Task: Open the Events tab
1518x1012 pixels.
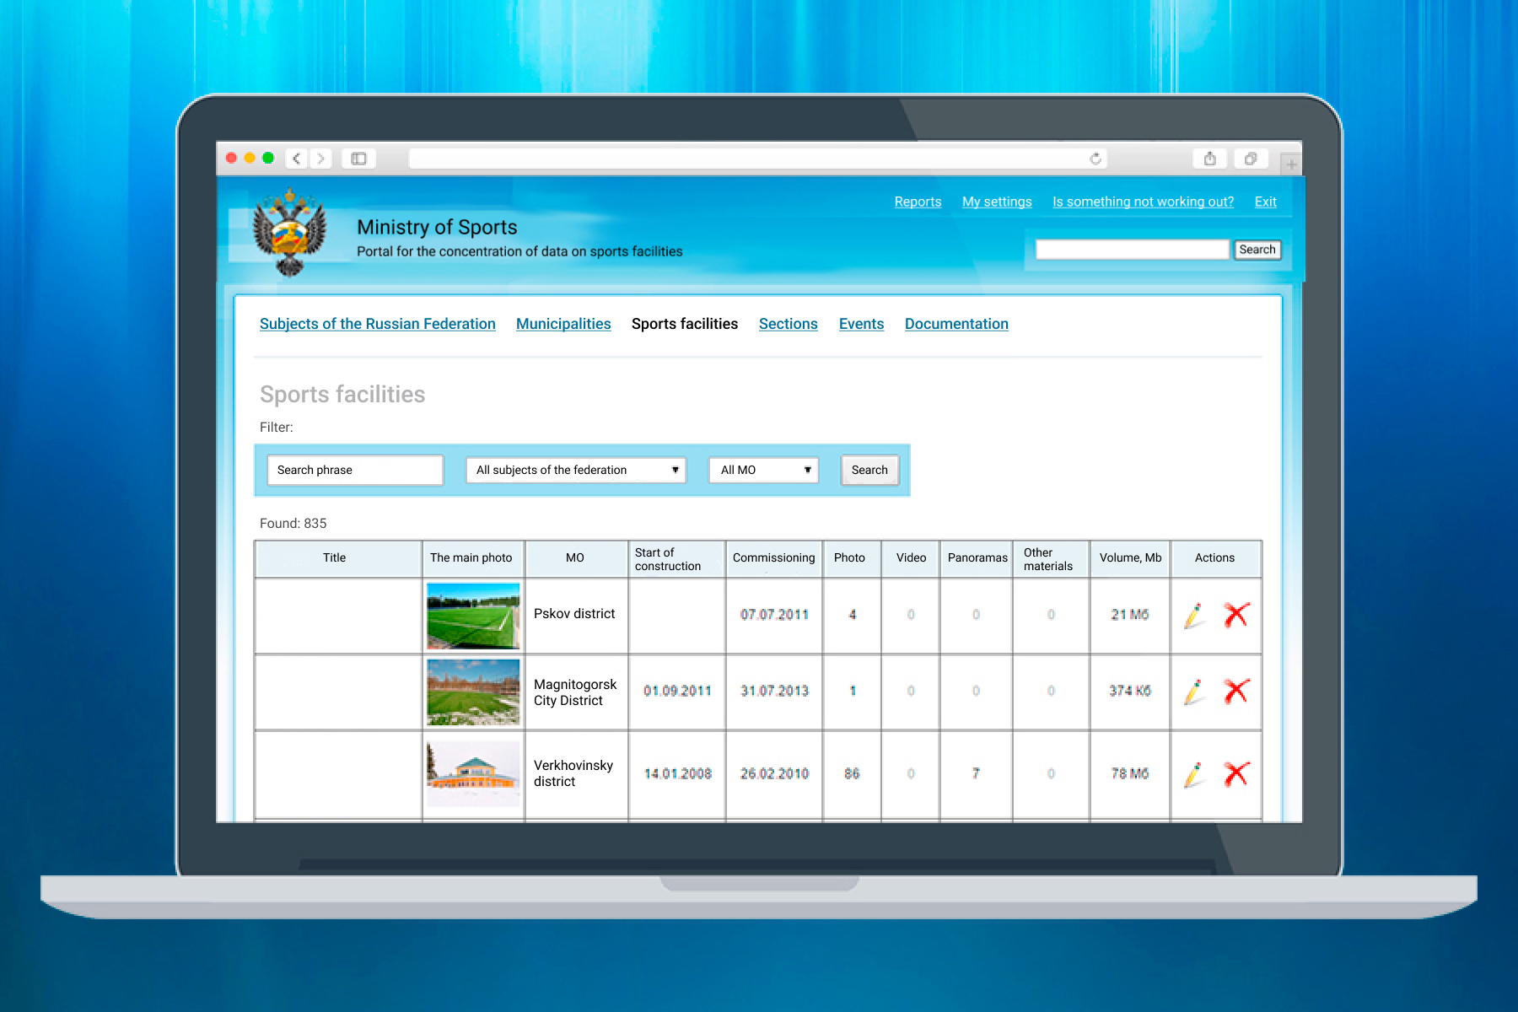Action: click(861, 324)
